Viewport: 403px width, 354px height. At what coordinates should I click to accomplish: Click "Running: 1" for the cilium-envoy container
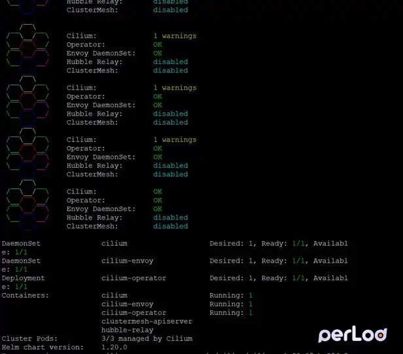231,304
